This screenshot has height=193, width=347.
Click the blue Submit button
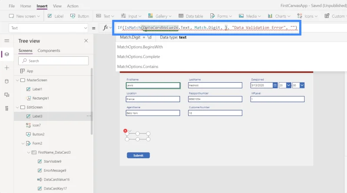click(x=138, y=155)
